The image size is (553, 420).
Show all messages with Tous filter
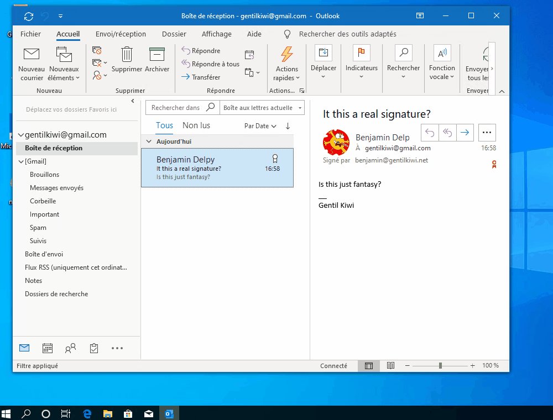(164, 125)
